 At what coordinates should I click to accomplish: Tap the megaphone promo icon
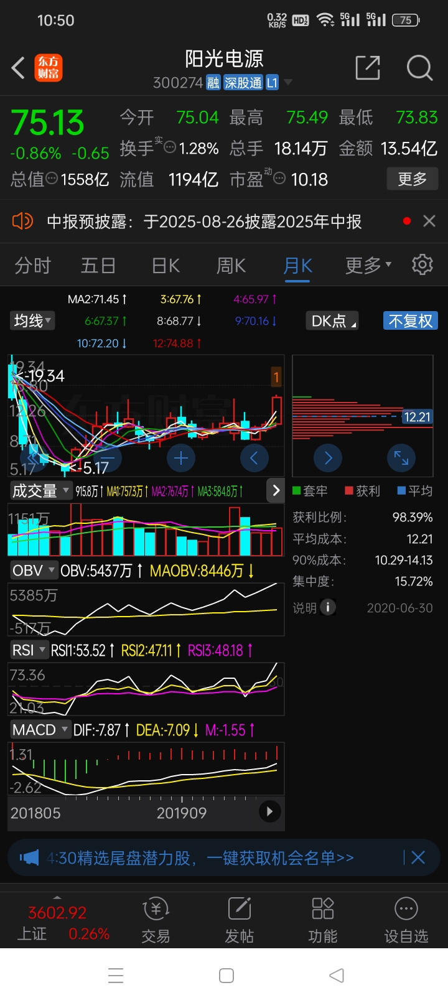pos(29,858)
